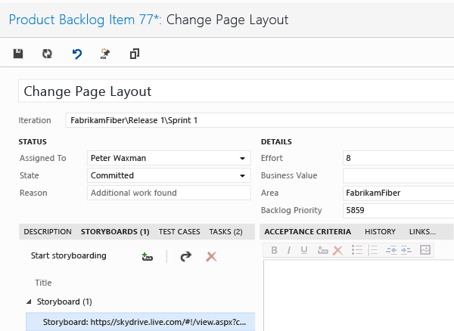Open the State dropdown

243,176
